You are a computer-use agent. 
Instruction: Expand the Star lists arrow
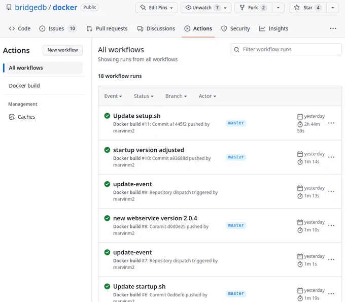click(x=333, y=8)
